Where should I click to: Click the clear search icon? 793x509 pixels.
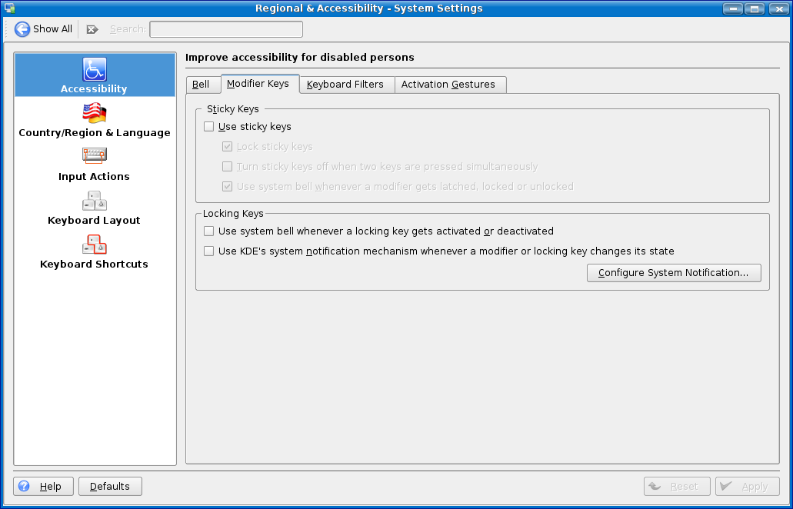92,29
